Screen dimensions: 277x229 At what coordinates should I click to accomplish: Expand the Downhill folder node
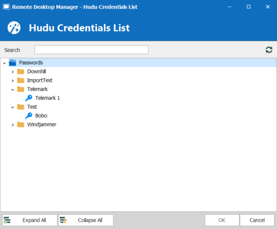pos(13,72)
